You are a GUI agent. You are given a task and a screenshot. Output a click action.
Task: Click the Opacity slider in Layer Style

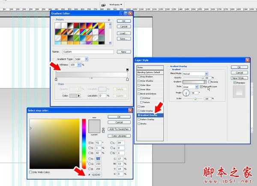193,78
